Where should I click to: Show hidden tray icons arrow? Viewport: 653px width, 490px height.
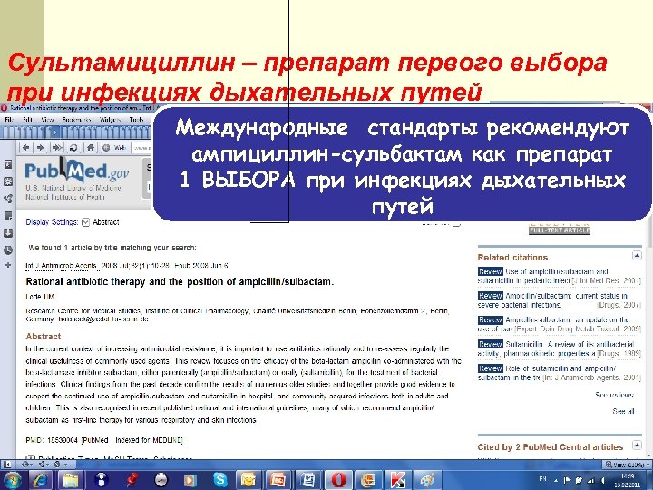point(556,480)
